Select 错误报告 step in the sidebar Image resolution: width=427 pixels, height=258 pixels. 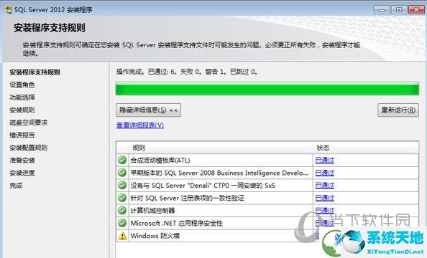22,135
